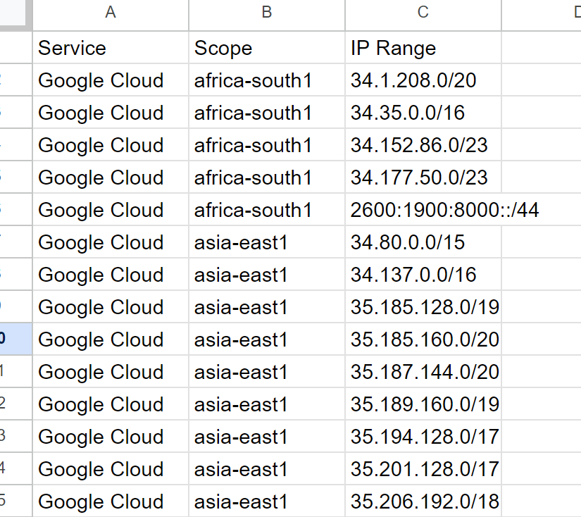Select the cell with 34.35.0.0/16
The width and height of the screenshot is (581, 517).
click(421, 113)
